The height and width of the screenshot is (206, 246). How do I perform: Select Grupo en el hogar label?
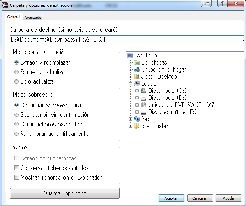pyautogui.click(x=164, y=69)
